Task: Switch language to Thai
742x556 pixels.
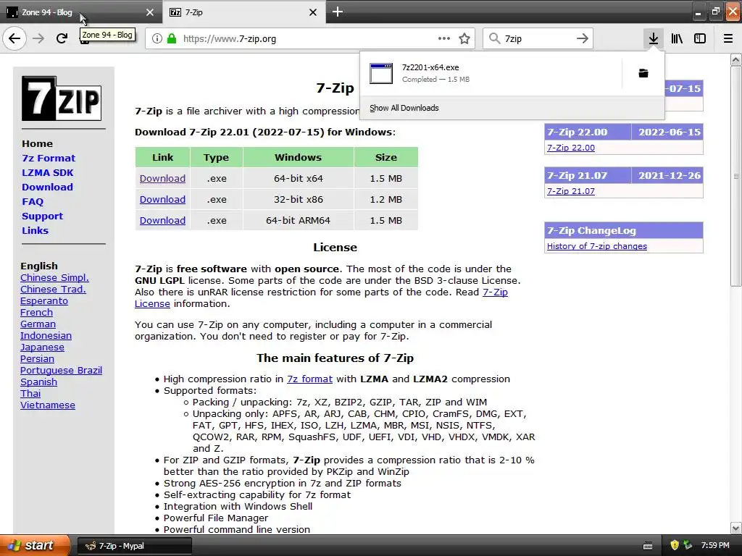Action: click(30, 394)
